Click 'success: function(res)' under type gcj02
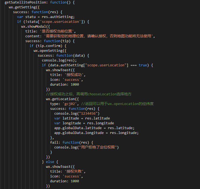 [75, 109]
